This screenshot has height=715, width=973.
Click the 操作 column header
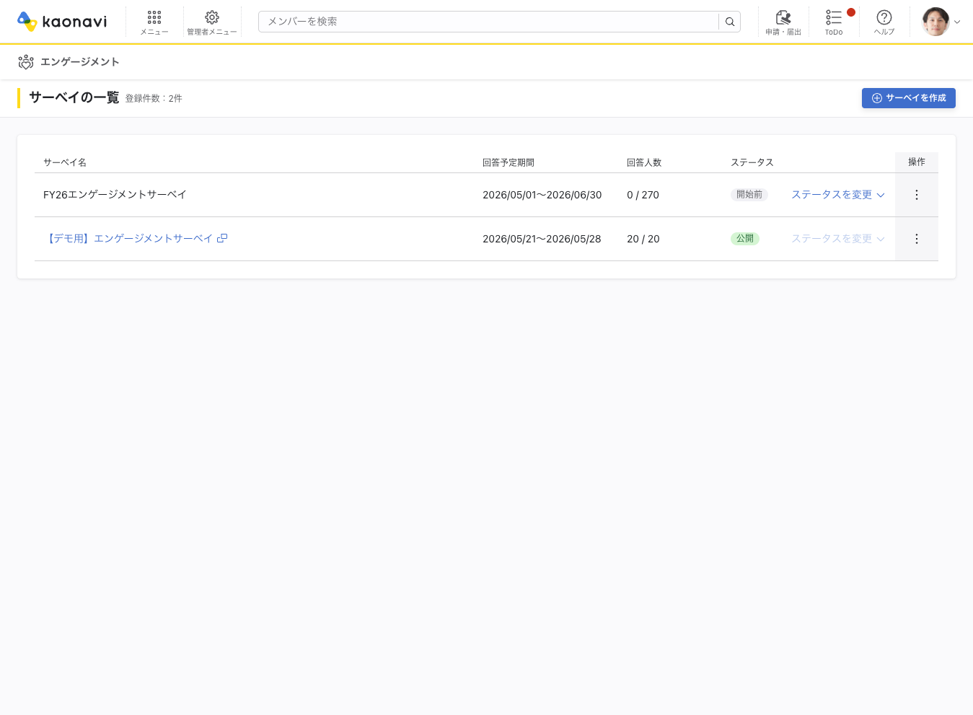pyautogui.click(x=917, y=162)
